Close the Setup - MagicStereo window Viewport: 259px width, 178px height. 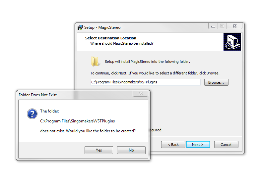click(x=234, y=26)
